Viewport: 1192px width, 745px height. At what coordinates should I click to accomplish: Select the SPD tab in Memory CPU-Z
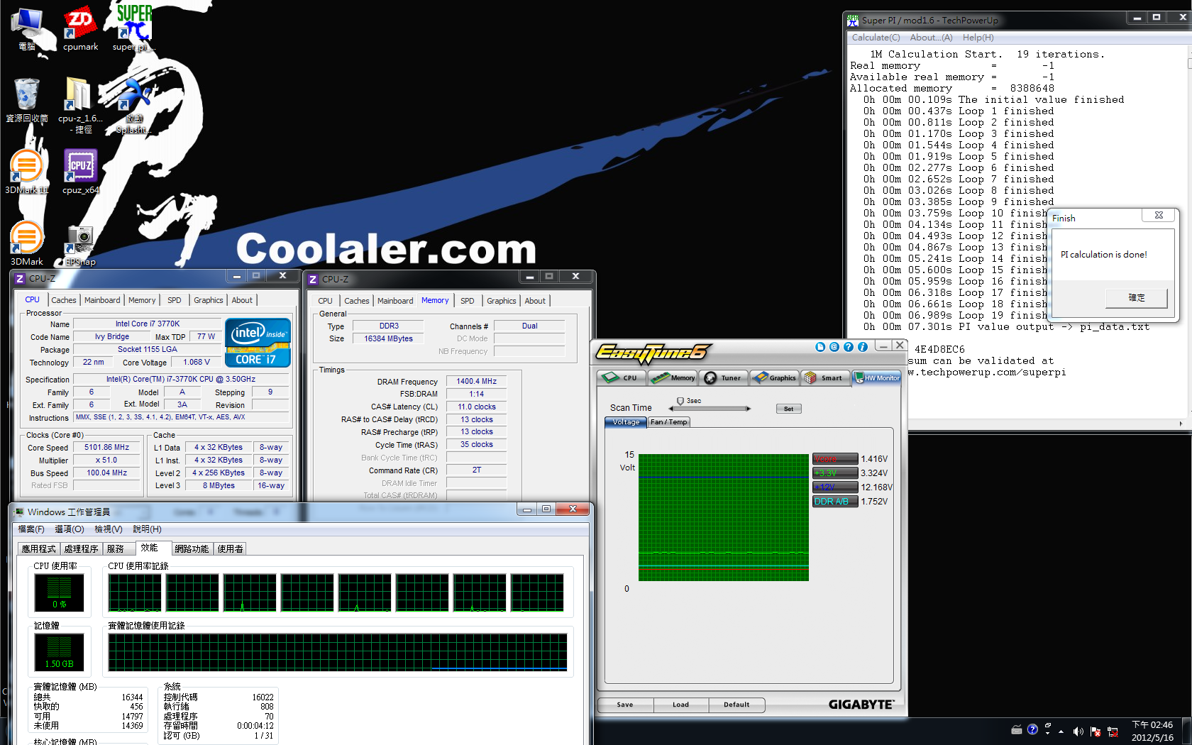tap(467, 301)
